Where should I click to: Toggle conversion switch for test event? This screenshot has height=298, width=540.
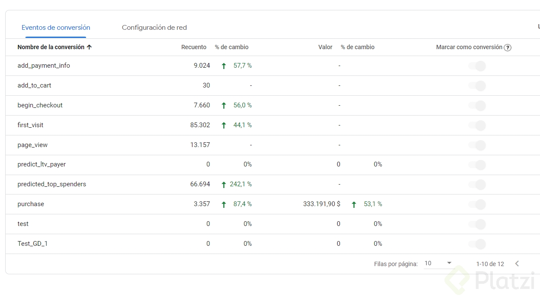477,224
